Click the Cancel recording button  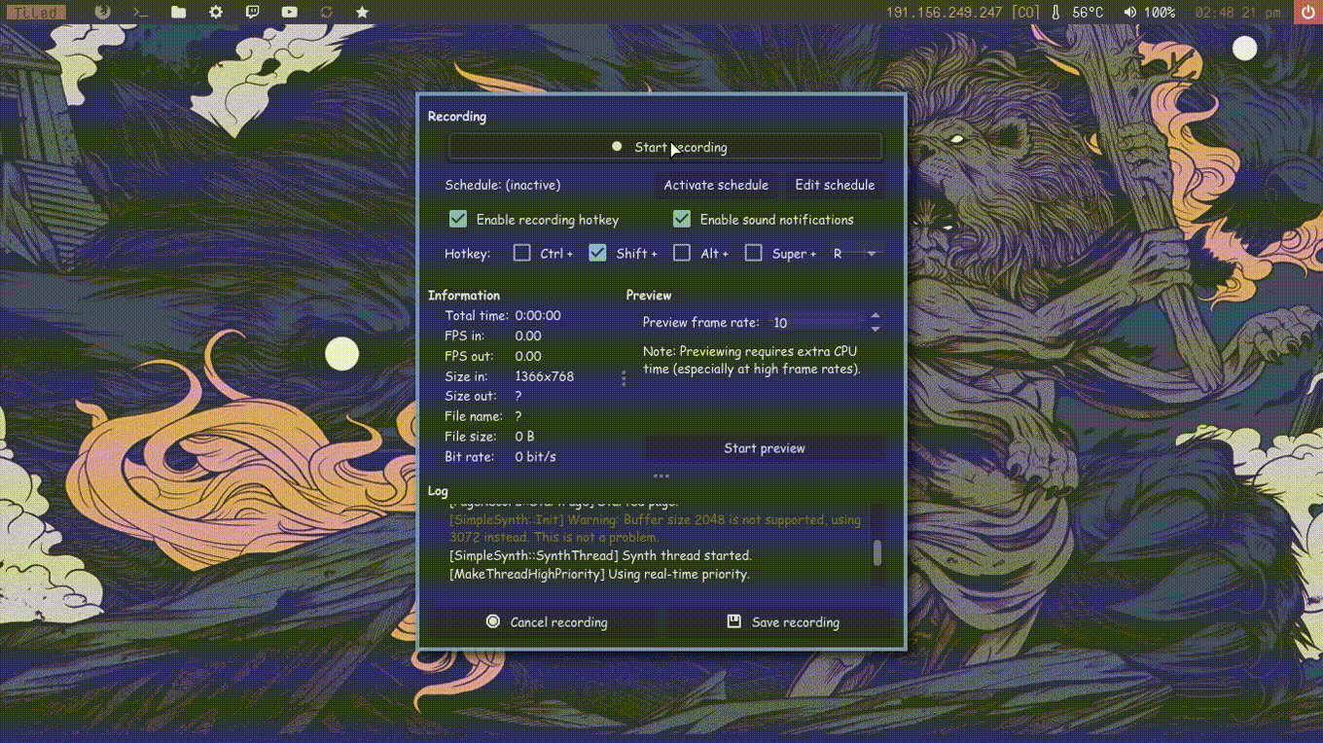pyautogui.click(x=546, y=622)
